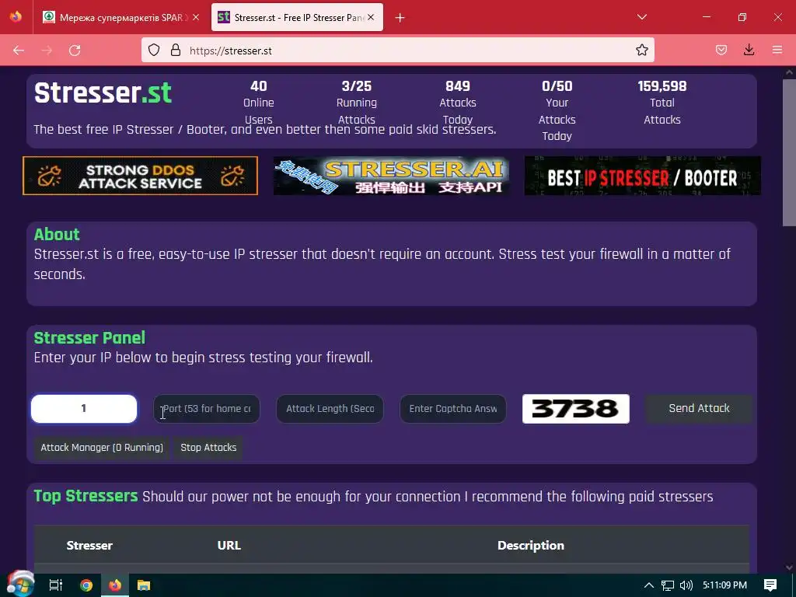Close the SPAR supermarket tab
This screenshot has height=597, width=796.
point(196,17)
